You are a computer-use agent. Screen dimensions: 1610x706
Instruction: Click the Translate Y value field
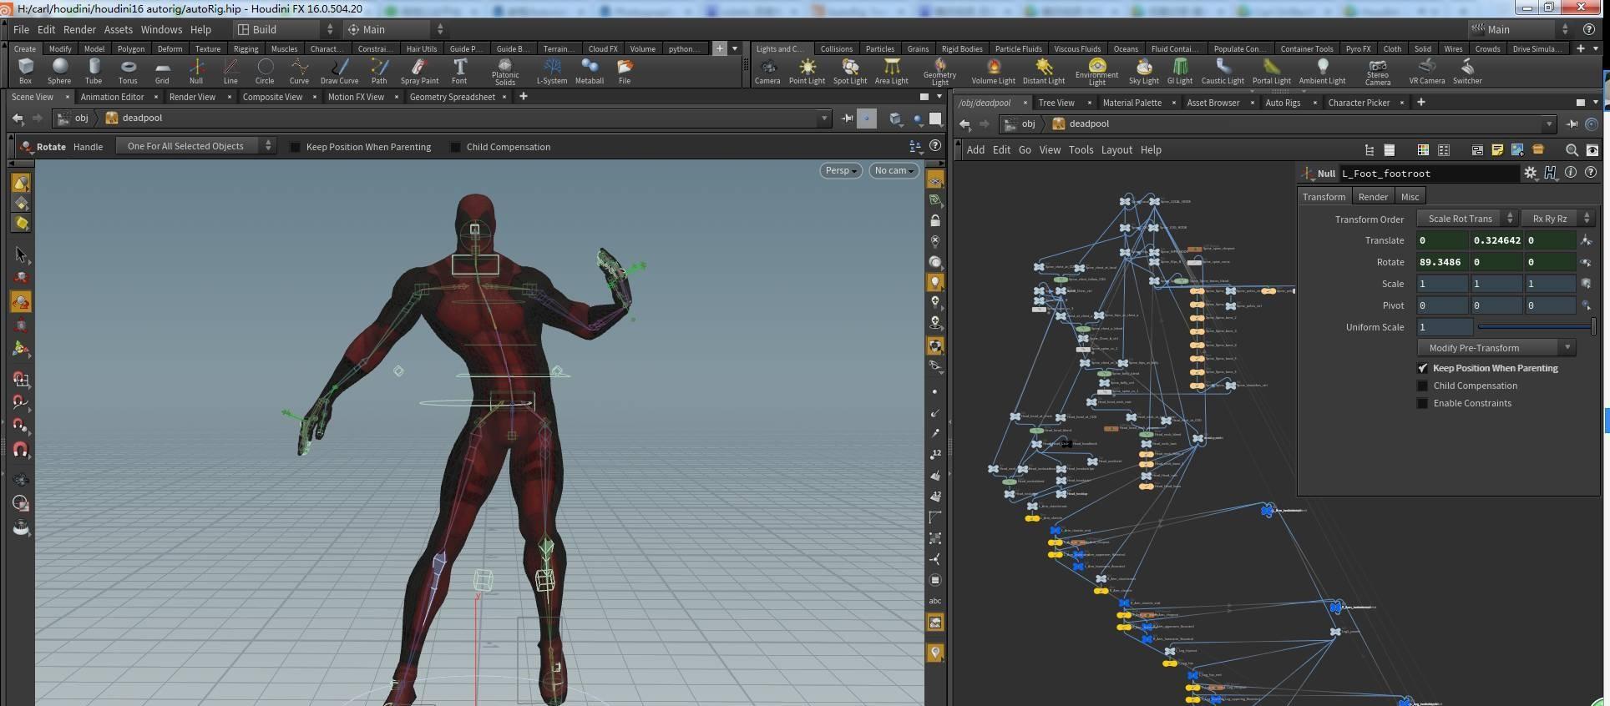1496,240
